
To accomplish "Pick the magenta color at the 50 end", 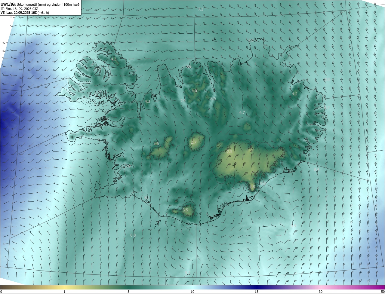I will point(383,287).
